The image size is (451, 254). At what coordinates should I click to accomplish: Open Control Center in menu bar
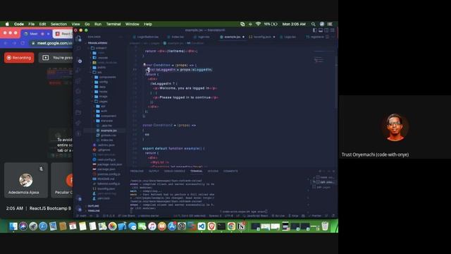(x=330, y=24)
